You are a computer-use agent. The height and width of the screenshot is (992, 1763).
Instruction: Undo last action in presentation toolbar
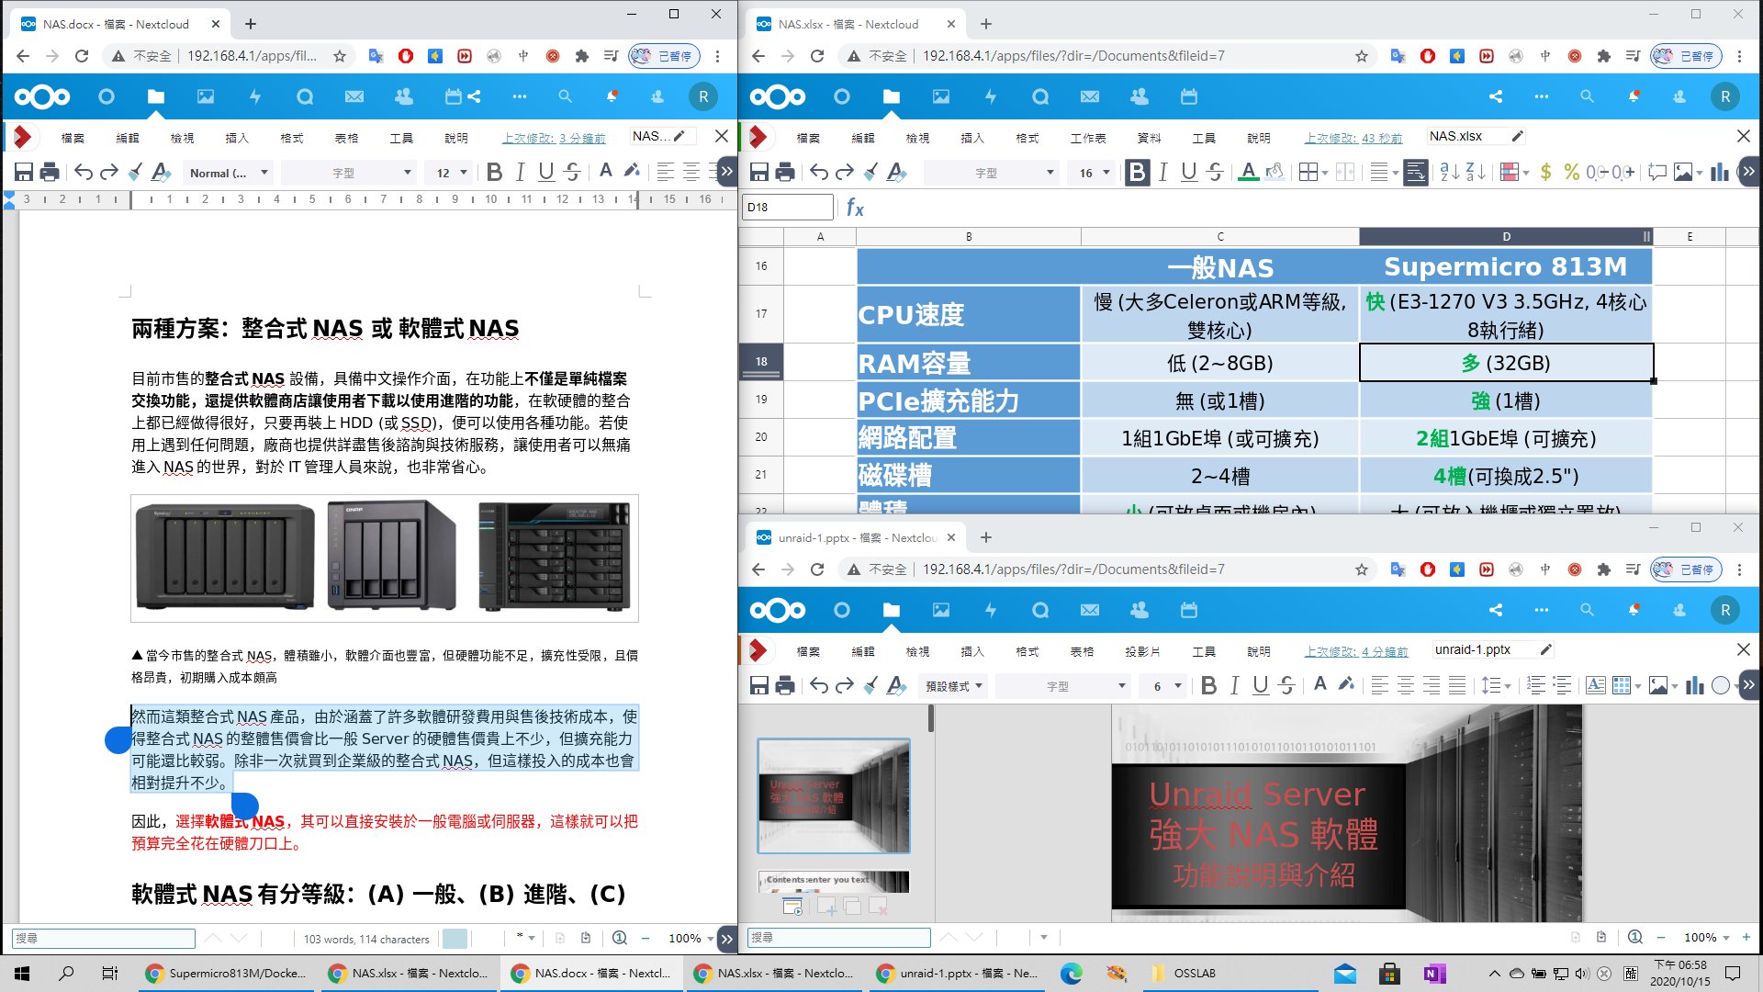pyautogui.click(x=818, y=685)
